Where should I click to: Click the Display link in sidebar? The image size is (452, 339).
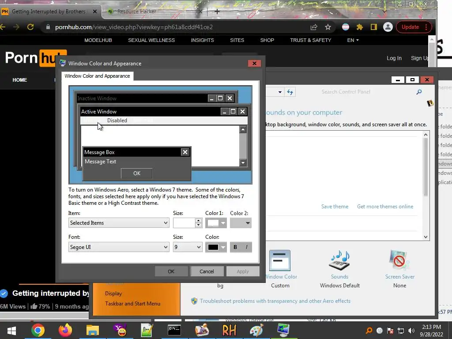113,294
